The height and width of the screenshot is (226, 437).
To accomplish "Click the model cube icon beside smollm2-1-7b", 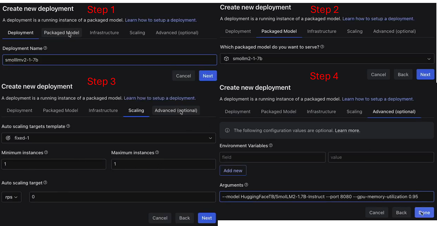I will coord(226,58).
